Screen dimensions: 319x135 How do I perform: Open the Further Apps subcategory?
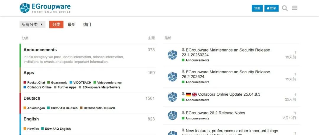[x=65, y=87]
